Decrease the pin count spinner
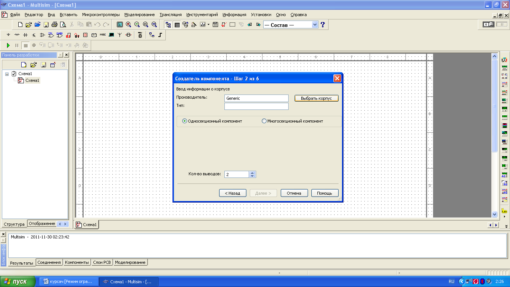This screenshot has height=287, width=510. tap(252, 176)
